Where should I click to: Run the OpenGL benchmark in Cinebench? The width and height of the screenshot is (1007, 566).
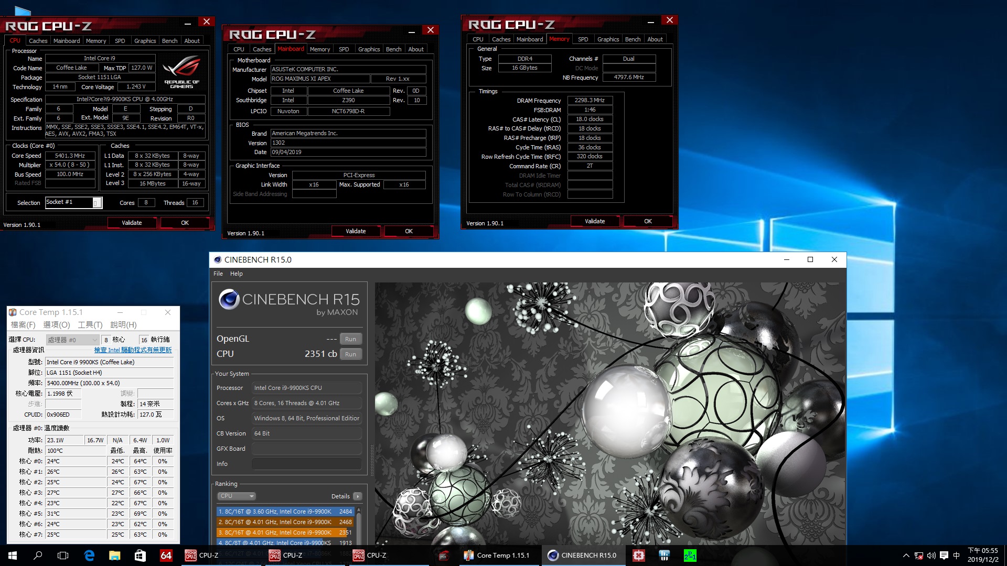click(350, 339)
